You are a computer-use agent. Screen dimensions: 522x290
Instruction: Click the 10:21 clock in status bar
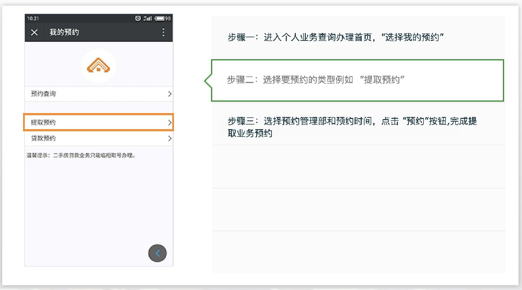pyautogui.click(x=32, y=19)
